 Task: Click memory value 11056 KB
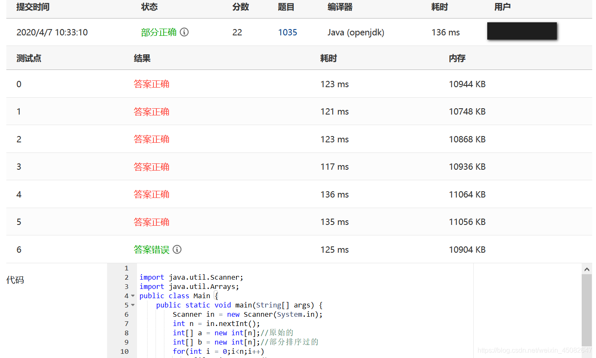[467, 222]
